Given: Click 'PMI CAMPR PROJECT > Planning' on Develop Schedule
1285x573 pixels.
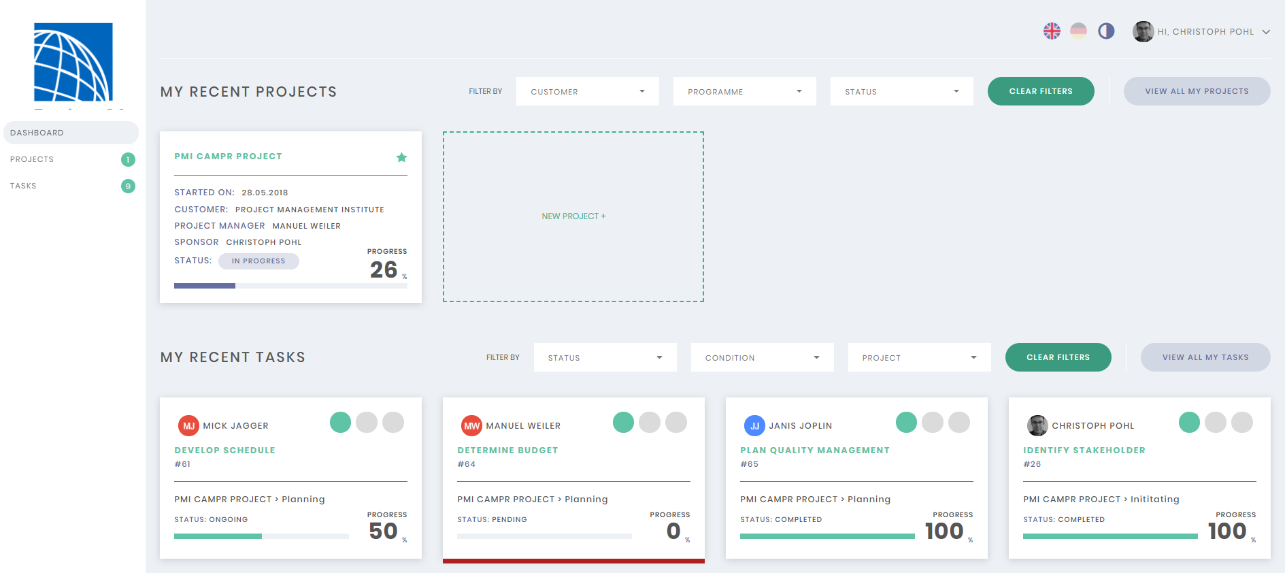Looking at the screenshot, I should (250, 500).
